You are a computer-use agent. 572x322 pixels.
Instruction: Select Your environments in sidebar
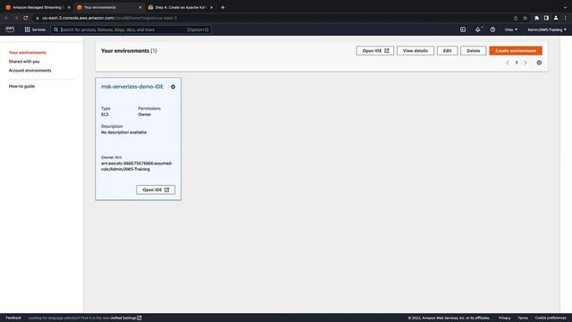point(28,53)
